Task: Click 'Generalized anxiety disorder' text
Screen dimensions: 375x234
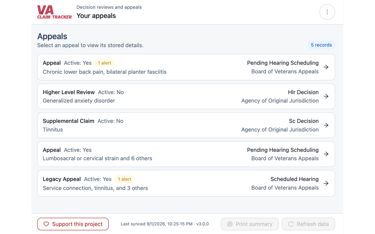Action: point(79,101)
